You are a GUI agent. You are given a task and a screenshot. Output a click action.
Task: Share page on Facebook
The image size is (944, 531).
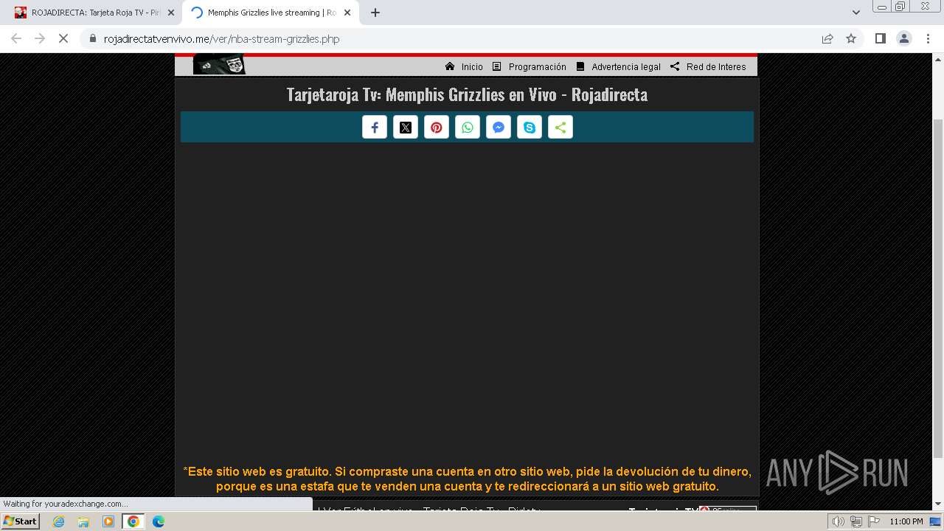[x=375, y=128]
